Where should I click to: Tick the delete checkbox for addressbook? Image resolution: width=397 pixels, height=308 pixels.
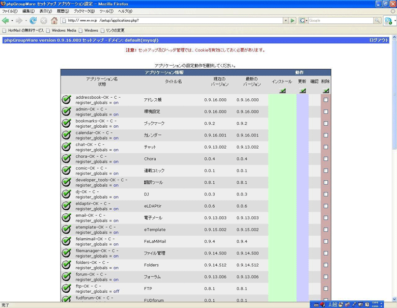point(326,100)
